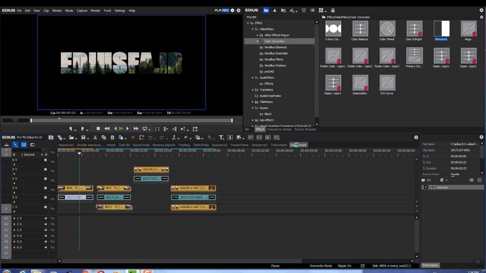The height and width of the screenshot is (273, 486).
Task: Click the export icon in player controls
Action: [195, 129]
